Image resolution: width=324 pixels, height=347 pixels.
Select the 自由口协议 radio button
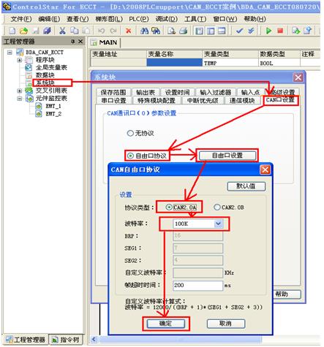131,156
